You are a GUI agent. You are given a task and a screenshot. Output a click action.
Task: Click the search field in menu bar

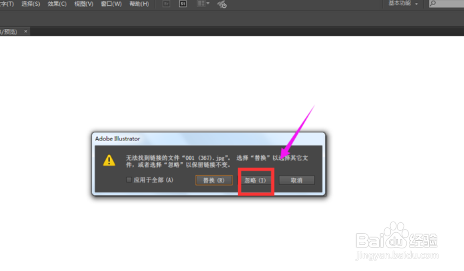coord(446,3)
